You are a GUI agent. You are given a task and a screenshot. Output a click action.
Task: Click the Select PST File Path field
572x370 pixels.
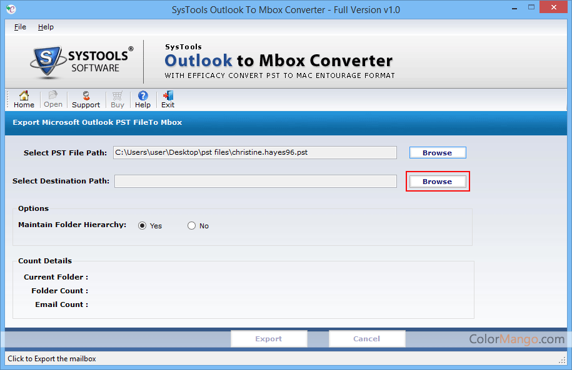(x=254, y=153)
